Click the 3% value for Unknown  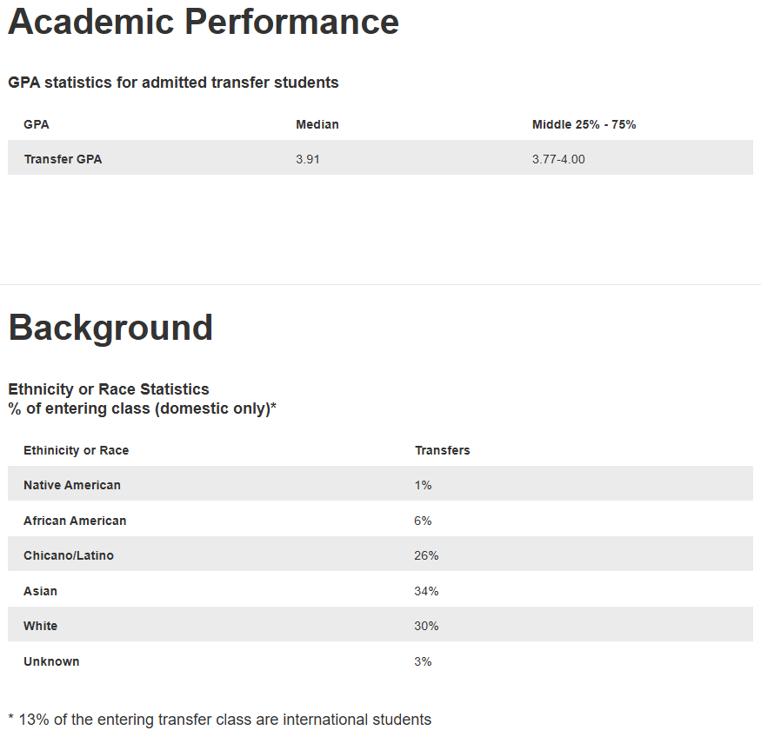423,661
